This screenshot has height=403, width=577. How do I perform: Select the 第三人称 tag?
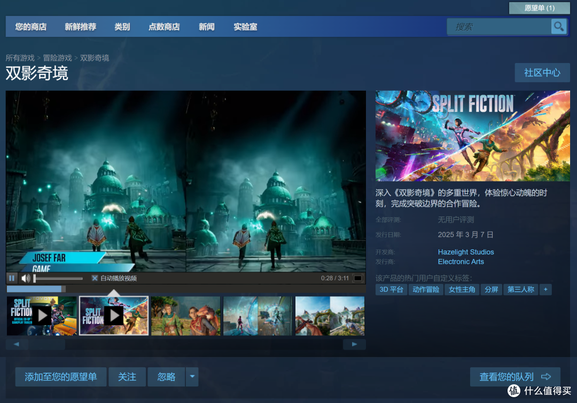click(x=521, y=289)
